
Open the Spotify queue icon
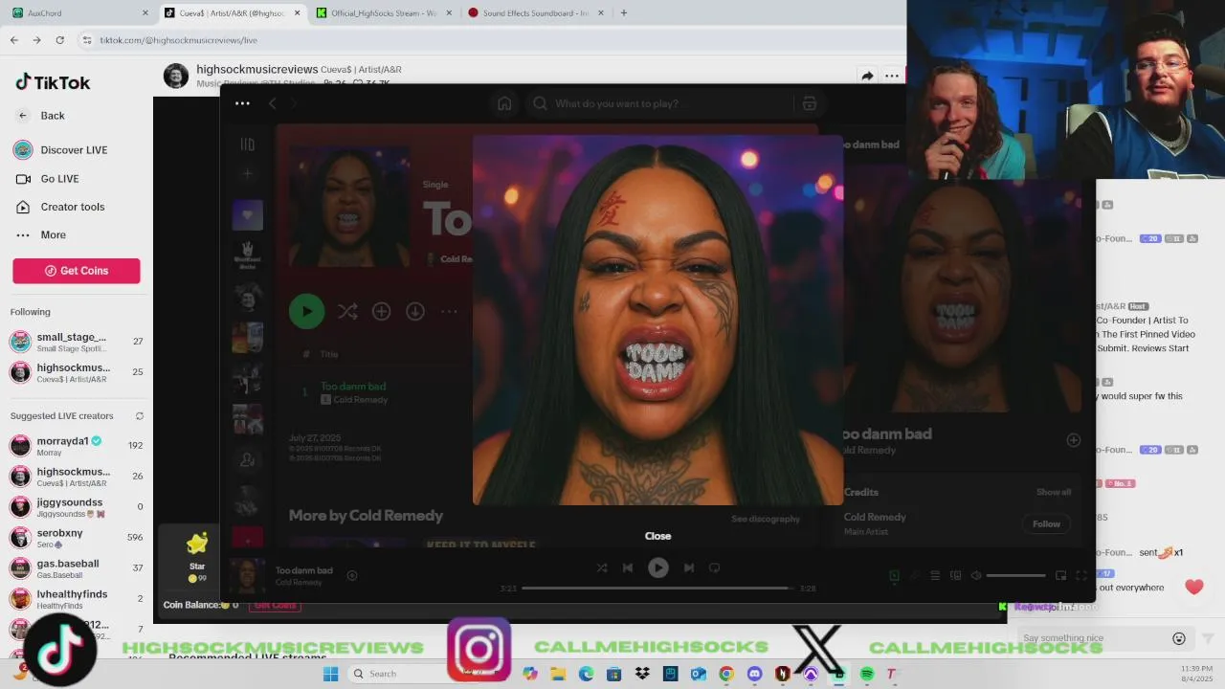coord(935,575)
